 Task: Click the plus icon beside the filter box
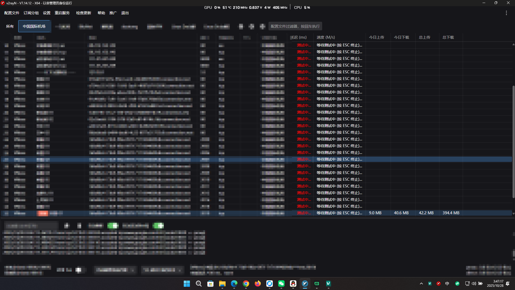click(262, 26)
